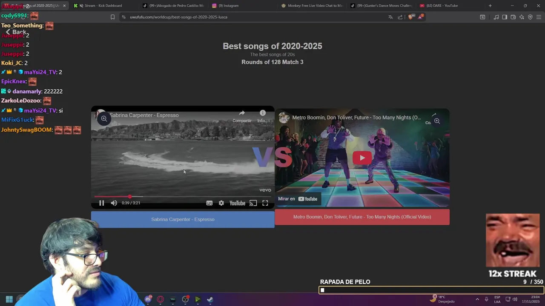This screenshot has height=306, width=545.
Task: Open the page translate icon
Action: click(x=390, y=17)
